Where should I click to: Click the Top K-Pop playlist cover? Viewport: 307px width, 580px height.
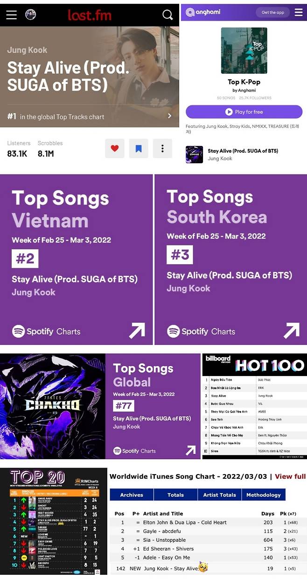244,50
